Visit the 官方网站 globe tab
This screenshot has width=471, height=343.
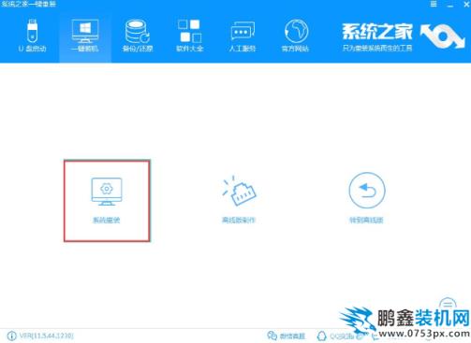296,36
